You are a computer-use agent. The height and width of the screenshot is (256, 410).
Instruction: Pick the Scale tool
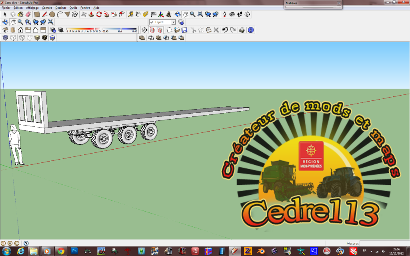[x=114, y=14]
